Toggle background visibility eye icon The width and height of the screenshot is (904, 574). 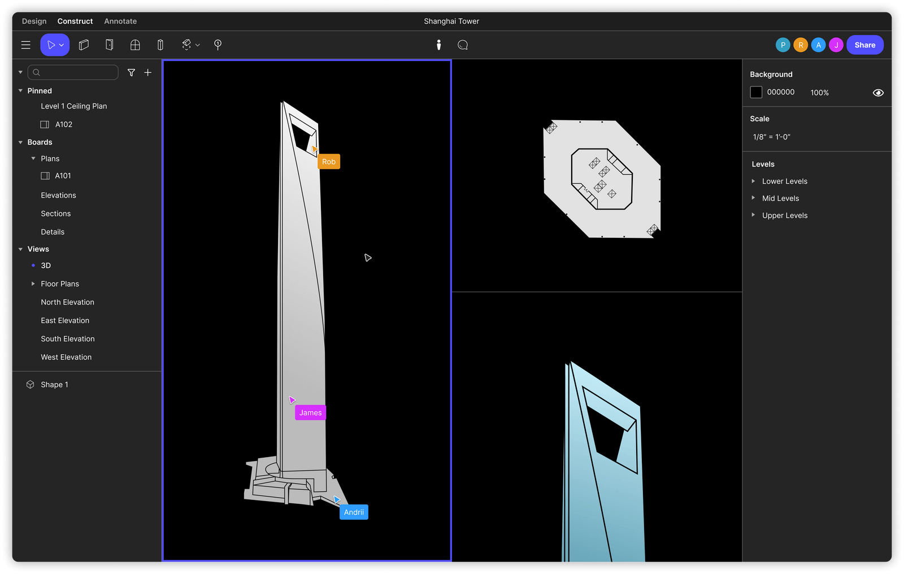tap(878, 93)
